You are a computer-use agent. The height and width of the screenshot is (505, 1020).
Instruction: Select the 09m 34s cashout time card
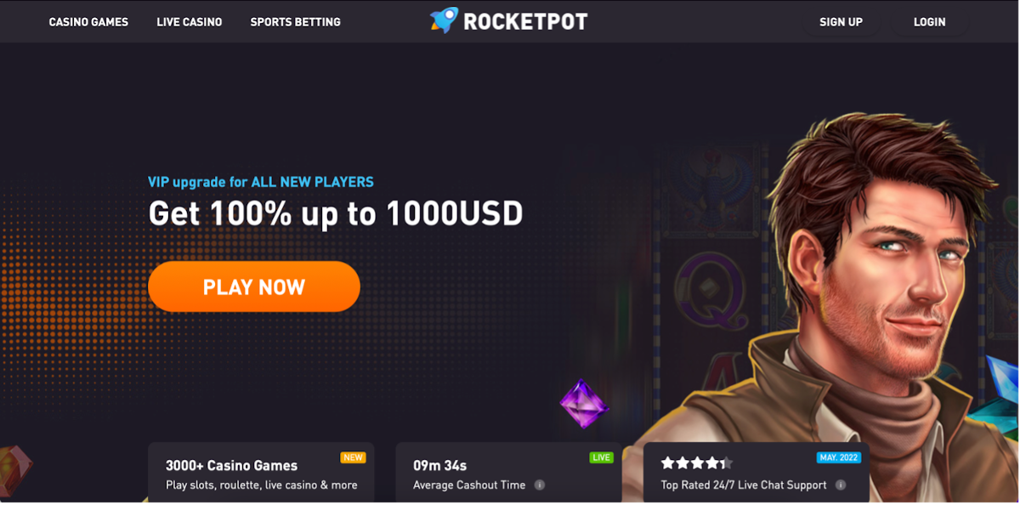pos(508,473)
